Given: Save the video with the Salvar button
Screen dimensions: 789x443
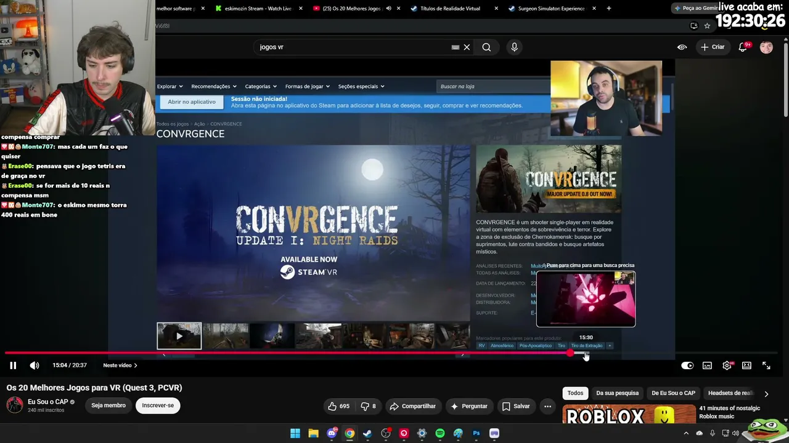Looking at the screenshot, I should (516, 406).
